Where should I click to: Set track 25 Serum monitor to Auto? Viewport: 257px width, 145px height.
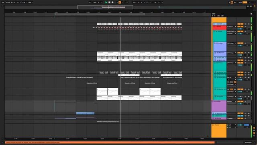pyautogui.click(x=231, y=89)
